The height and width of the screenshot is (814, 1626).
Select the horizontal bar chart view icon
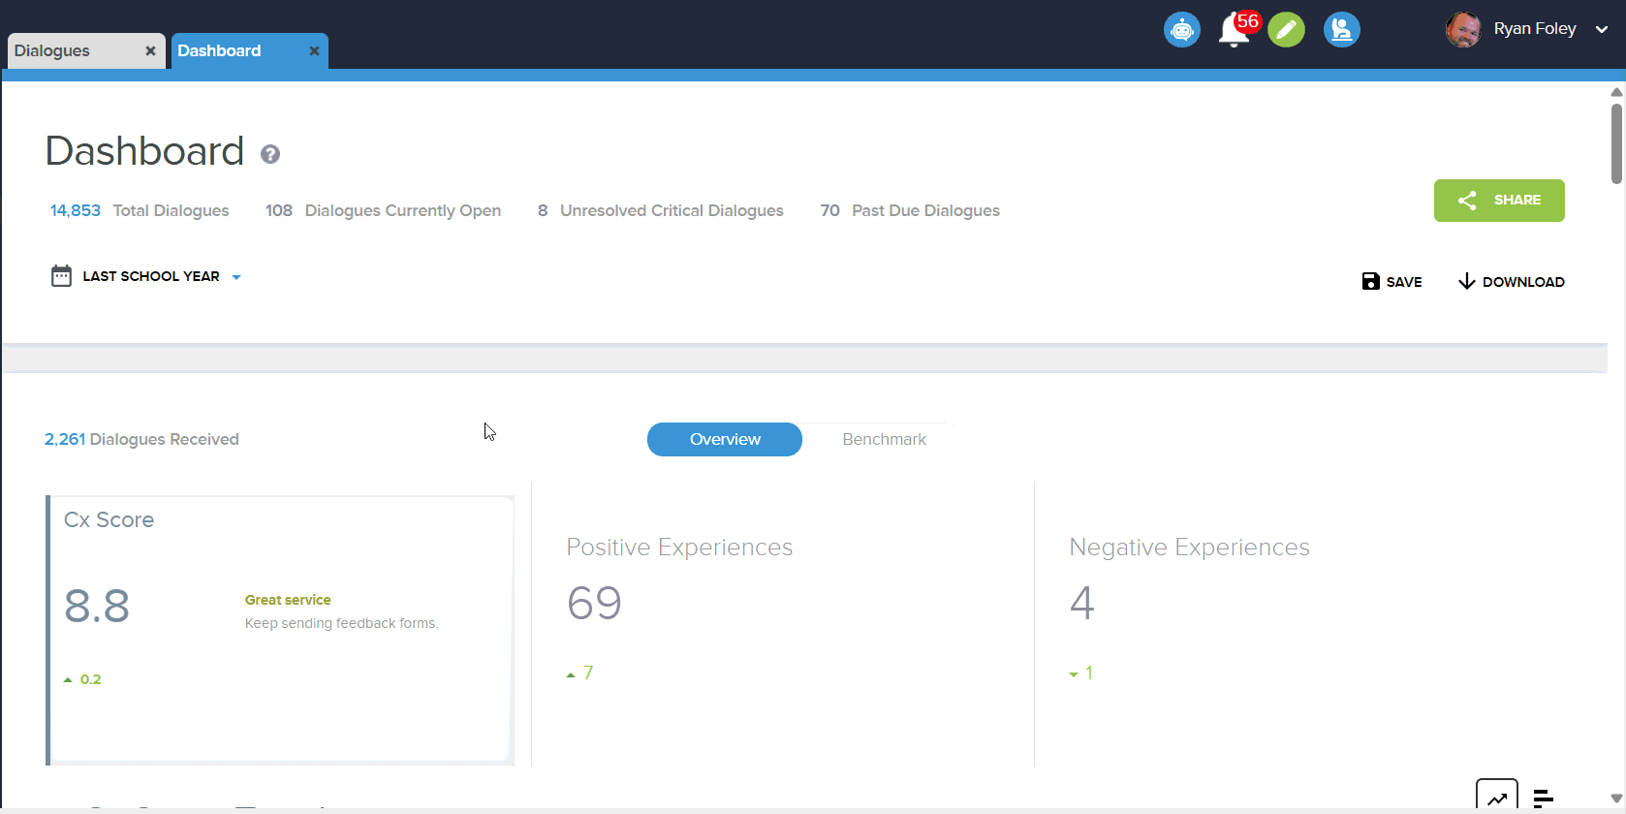tap(1543, 798)
